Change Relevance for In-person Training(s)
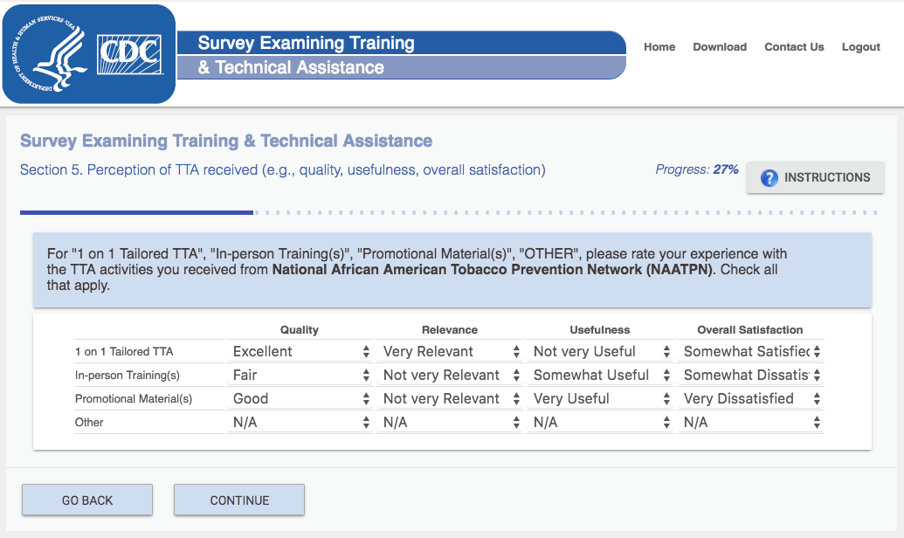This screenshot has height=538, width=904. (450, 376)
